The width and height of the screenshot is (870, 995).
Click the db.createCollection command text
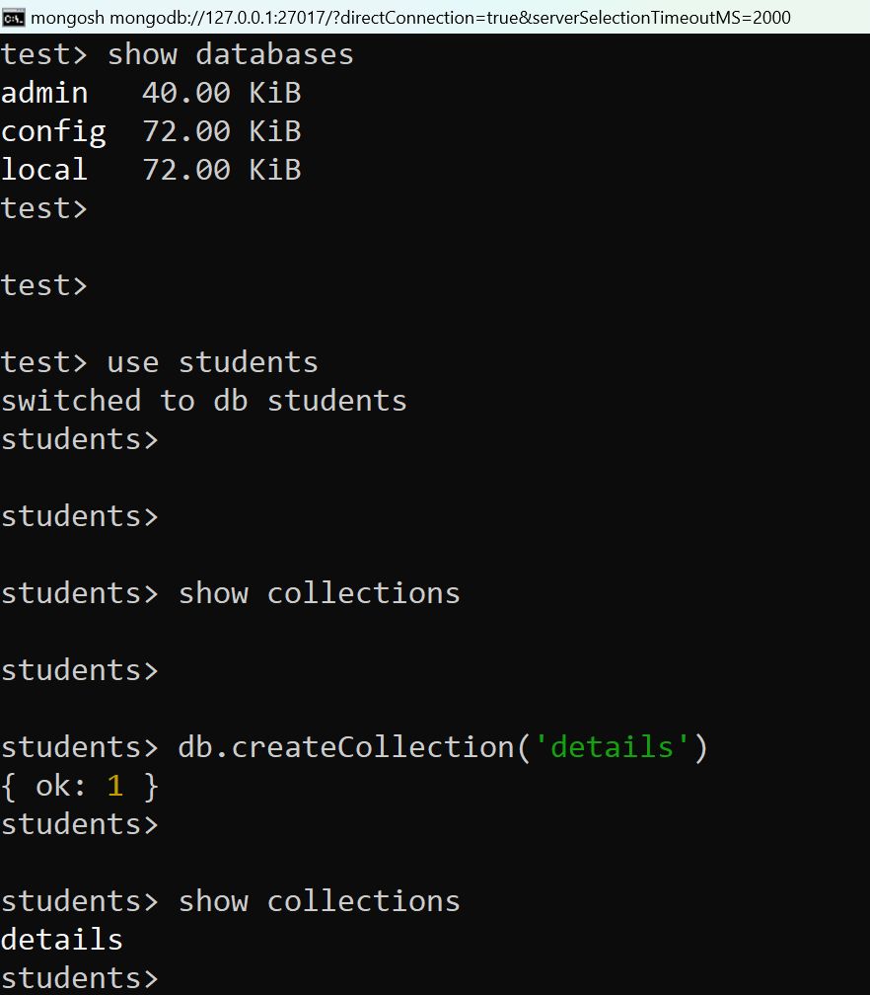[443, 747]
